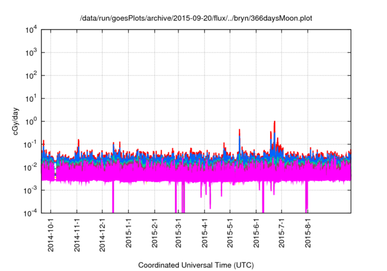
Task: Click the 10^-4 y-axis tick label
Action: point(31,212)
